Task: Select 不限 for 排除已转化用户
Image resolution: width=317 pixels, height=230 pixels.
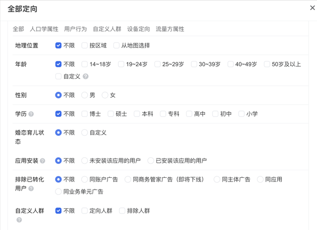Action: (x=58, y=180)
